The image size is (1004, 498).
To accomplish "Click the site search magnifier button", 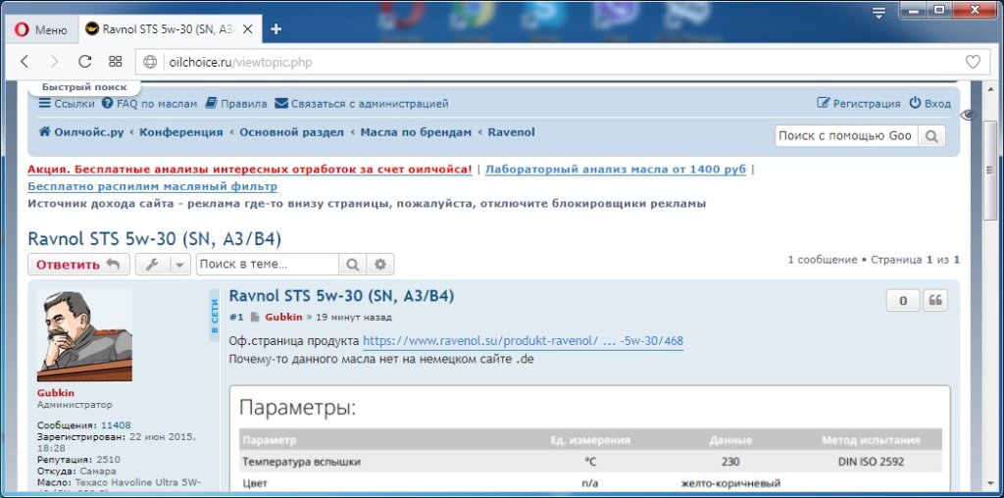I will [x=931, y=135].
